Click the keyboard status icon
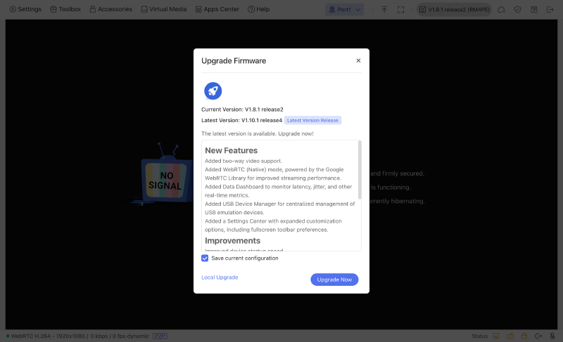Screen dimensions: 563x342 tap(510, 336)
